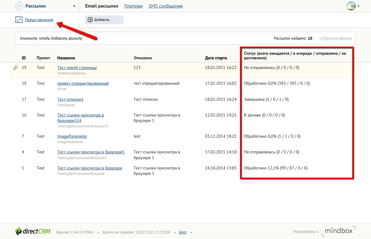Image resolution: width=371 pixels, height=239 pixels.
Task: Click the Представления chart icon
Action: click(x=19, y=20)
